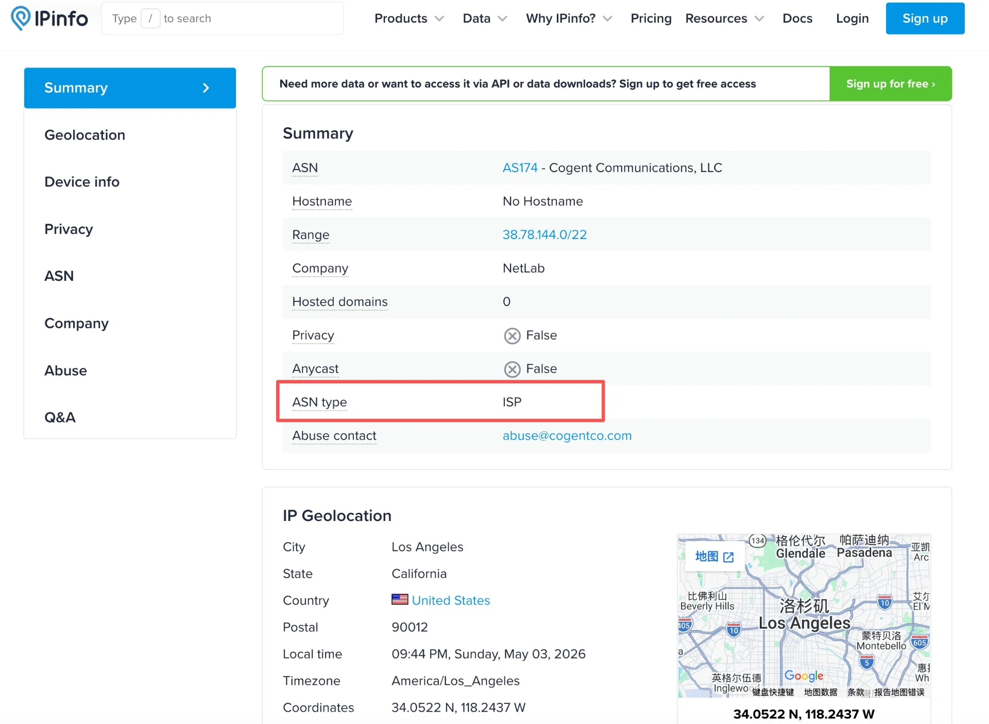Screen dimensions: 989x724
Task: Select the Summary sidebar tab
Action: [x=130, y=88]
